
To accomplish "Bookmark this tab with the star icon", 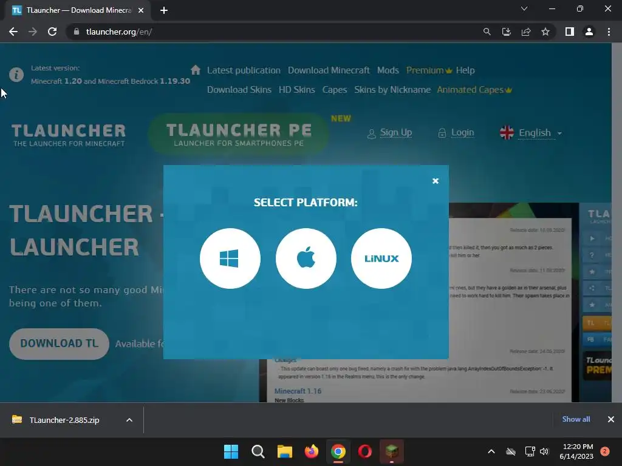I will (x=545, y=32).
